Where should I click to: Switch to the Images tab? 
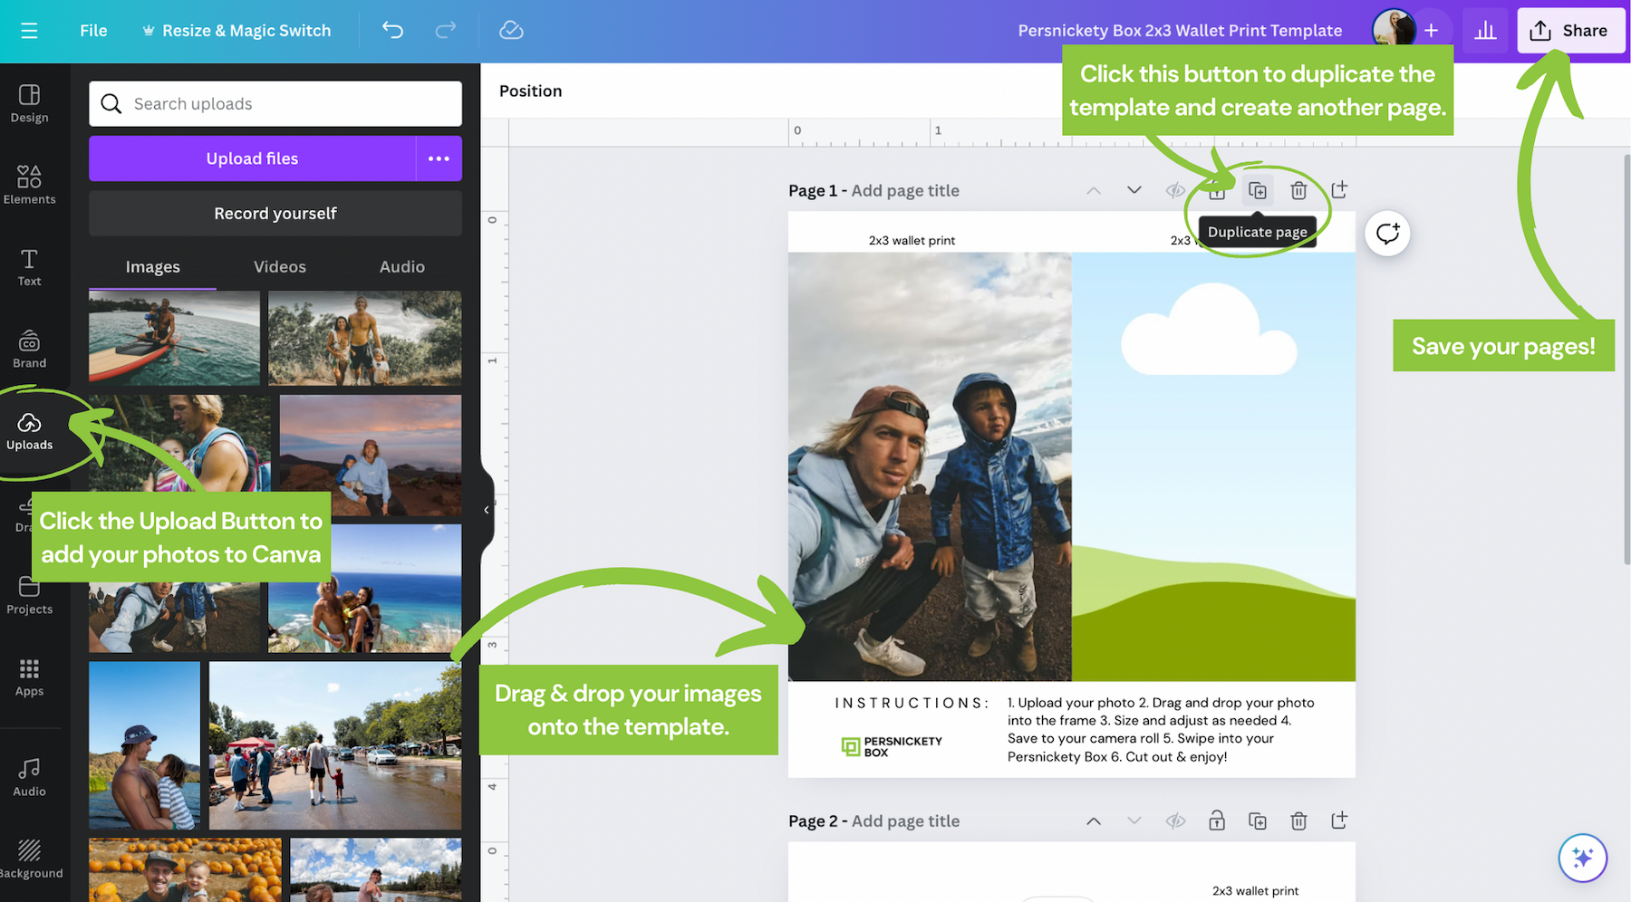(x=152, y=267)
